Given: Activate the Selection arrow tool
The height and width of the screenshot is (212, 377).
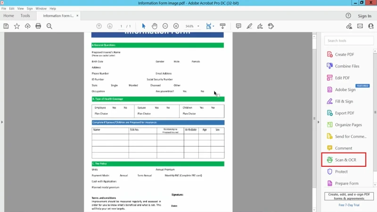Looking at the screenshot, I should coord(144,26).
